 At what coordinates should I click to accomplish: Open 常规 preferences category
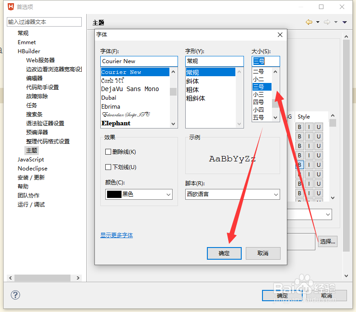[x=23, y=33]
